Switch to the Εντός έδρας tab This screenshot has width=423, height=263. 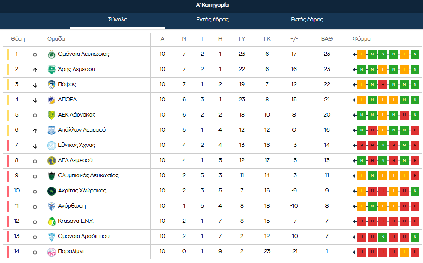[213, 20]
